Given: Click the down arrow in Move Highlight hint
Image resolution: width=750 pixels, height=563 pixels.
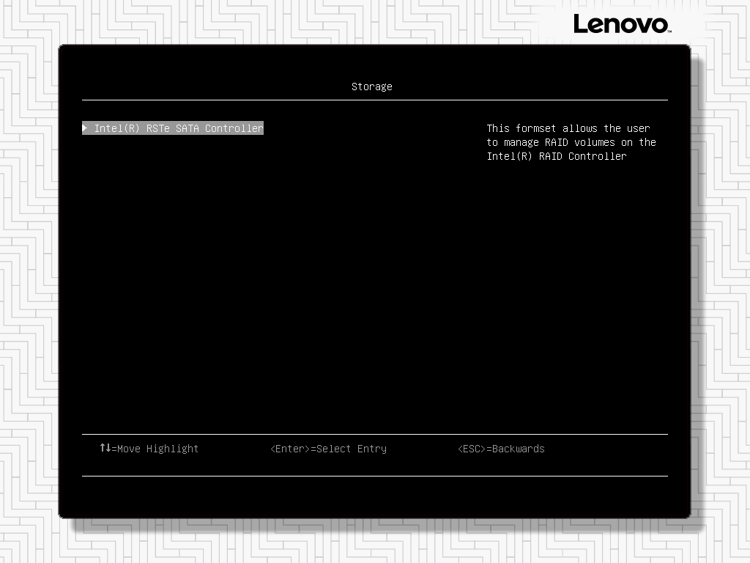Looking at the screenshot, I should coord(108,447).
